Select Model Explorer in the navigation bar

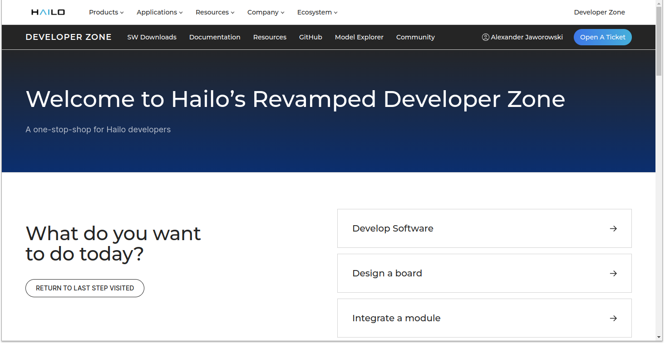[x=359, y=37]
